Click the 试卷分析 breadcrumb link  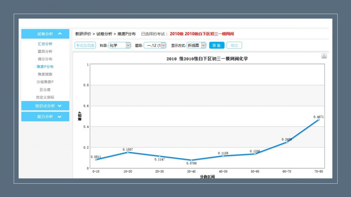pos(104,34)
